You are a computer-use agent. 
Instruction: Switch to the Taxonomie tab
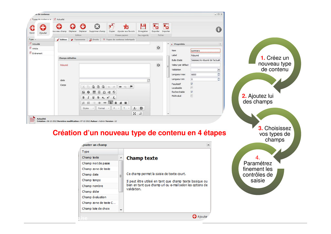(x=78, y=39)
